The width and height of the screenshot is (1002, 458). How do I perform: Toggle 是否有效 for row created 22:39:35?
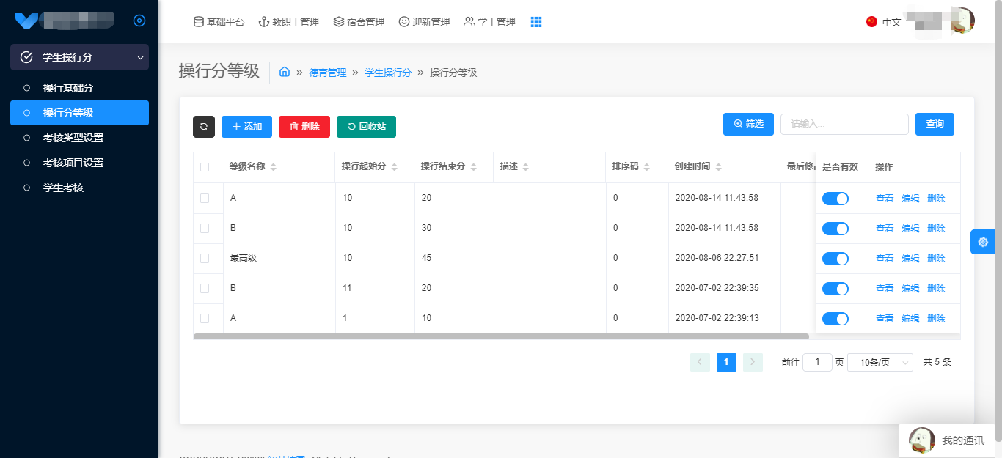click(x=835, y=289)
